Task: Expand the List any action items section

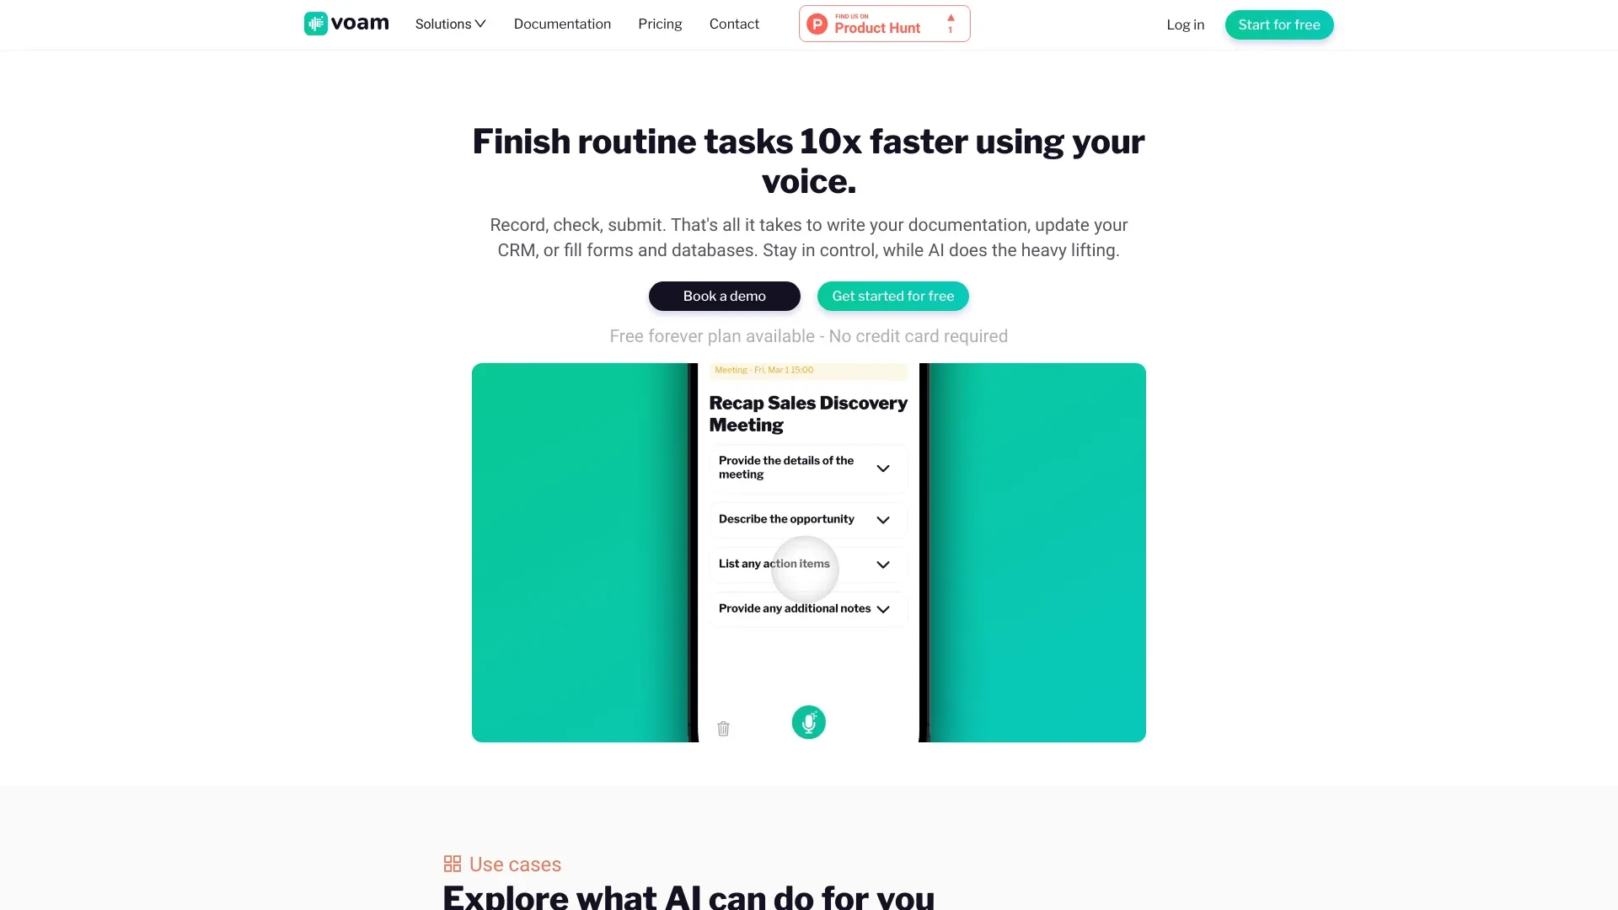Action: pyautogui.click(x=883, y=564)
